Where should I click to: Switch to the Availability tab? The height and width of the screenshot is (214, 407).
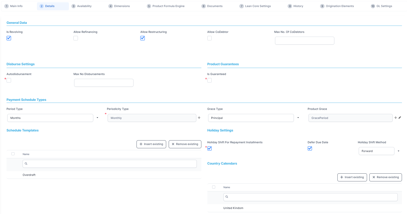click(x=84, y=6)
